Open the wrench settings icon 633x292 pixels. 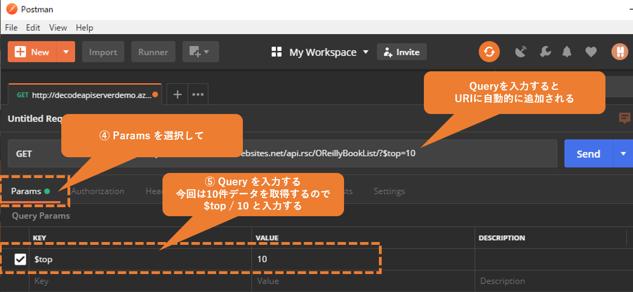point(545,52)
